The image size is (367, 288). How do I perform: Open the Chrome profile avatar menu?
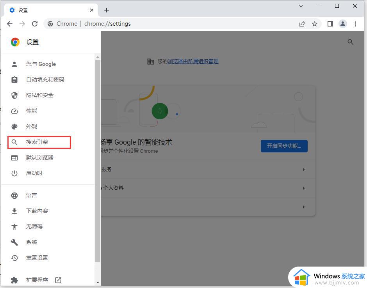[x=343, y=24]
